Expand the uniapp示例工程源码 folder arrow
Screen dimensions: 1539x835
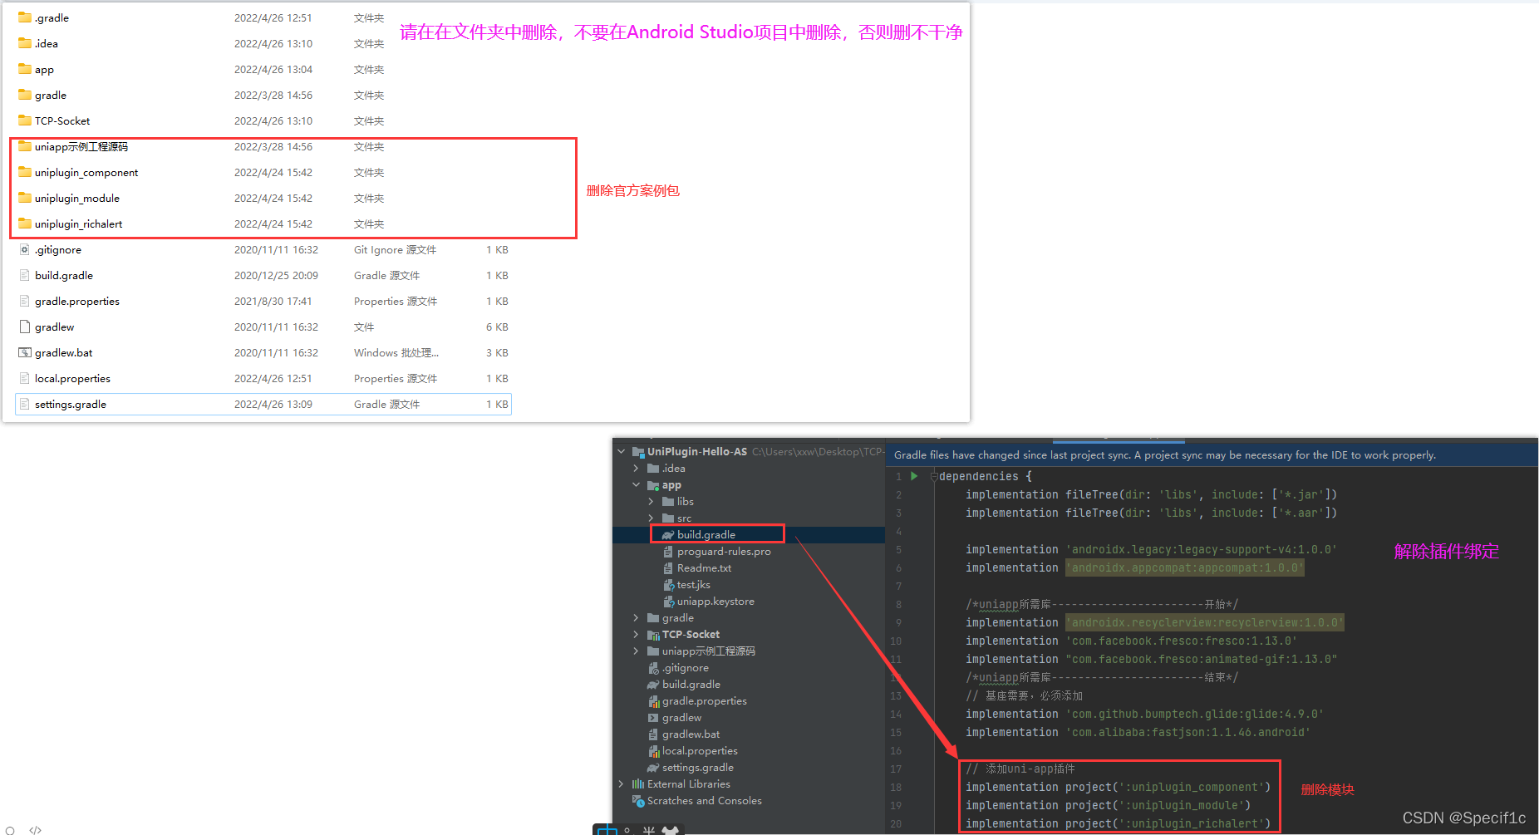[636, 651]
